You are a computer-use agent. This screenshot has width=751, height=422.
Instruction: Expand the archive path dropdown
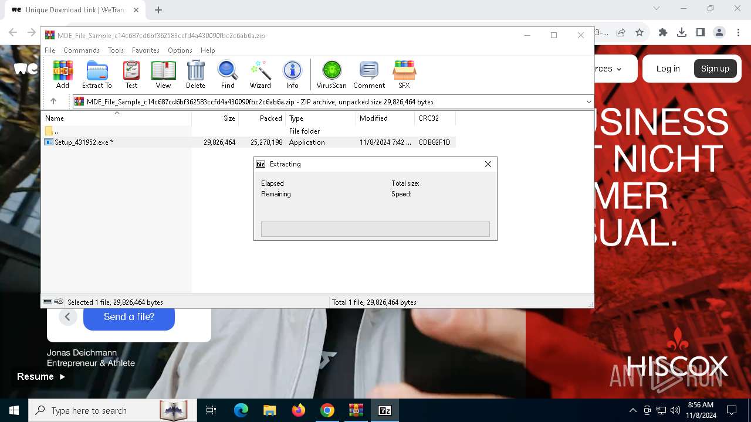[588, 102]
